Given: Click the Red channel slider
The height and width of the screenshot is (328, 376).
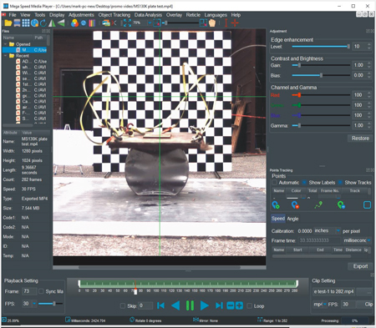Looking at the screenshot, I should (321, 95).
